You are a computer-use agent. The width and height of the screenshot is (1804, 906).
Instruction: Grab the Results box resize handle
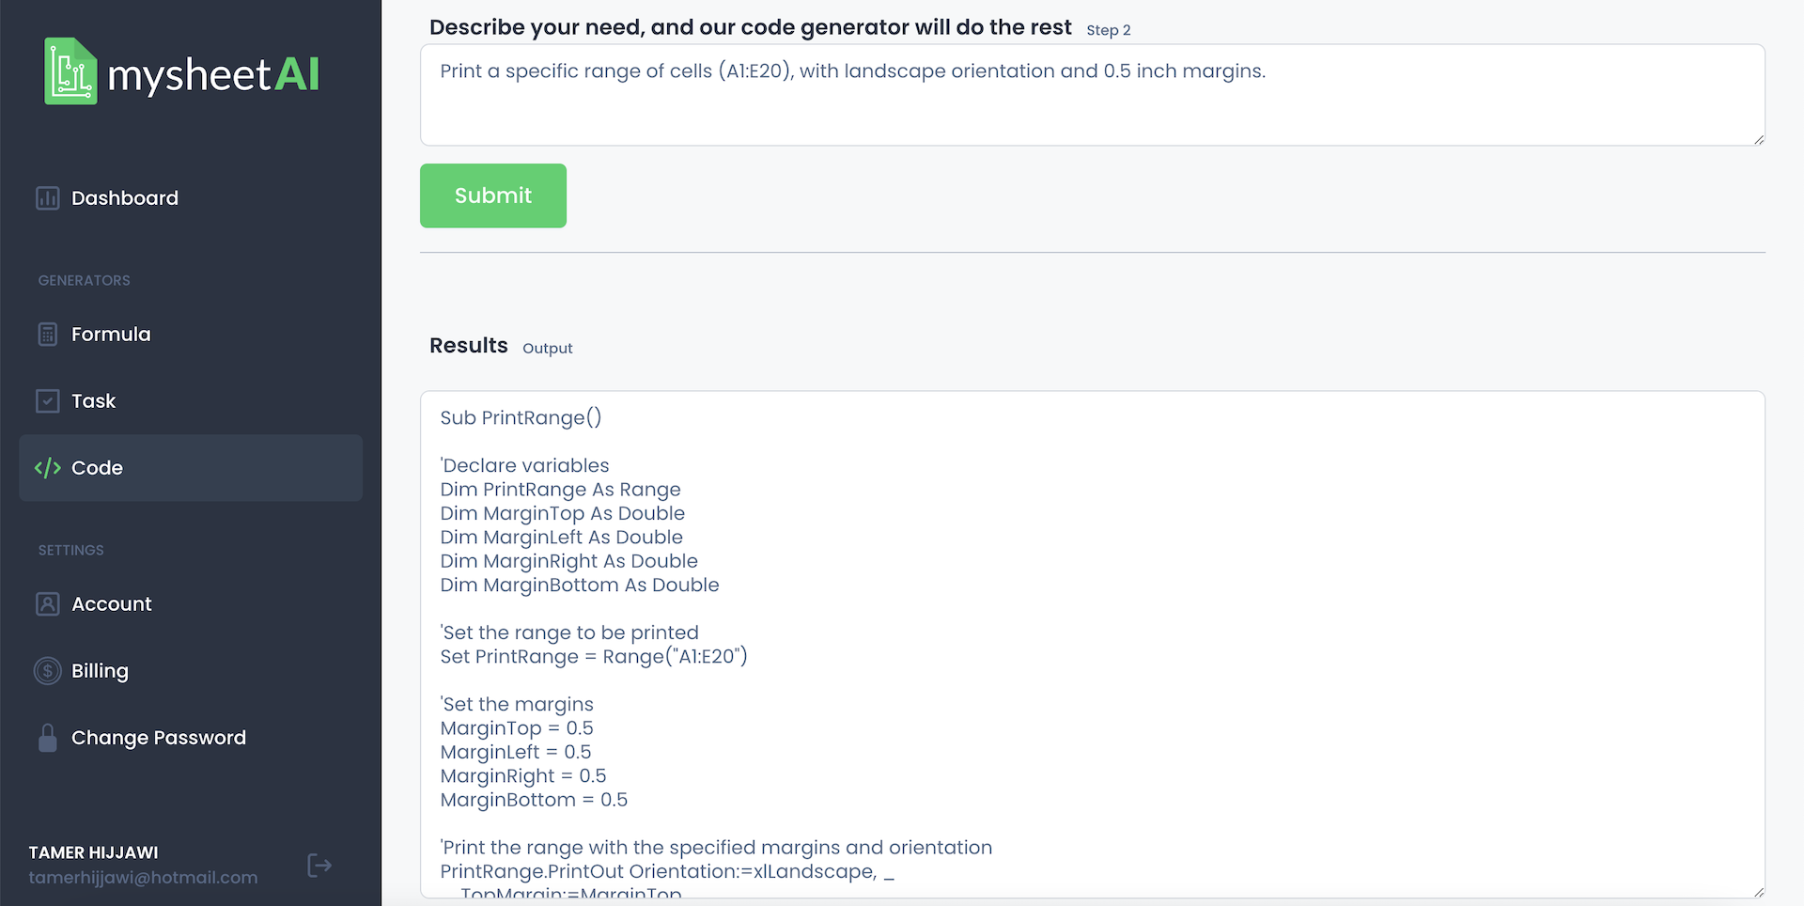pyautogui.click(x=1758, y=892)
